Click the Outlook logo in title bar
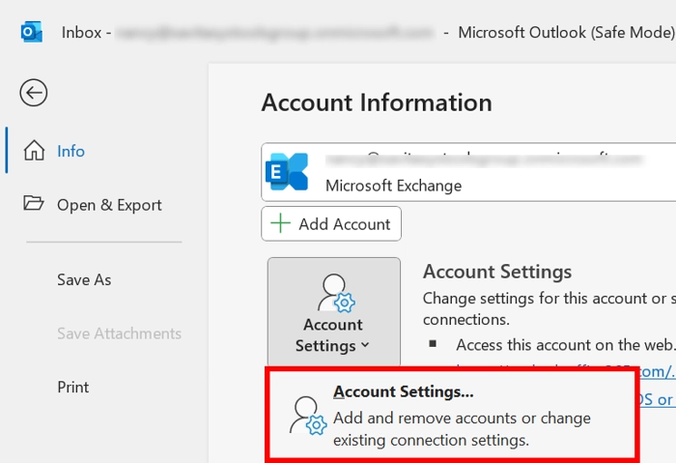 coord(31,32)
